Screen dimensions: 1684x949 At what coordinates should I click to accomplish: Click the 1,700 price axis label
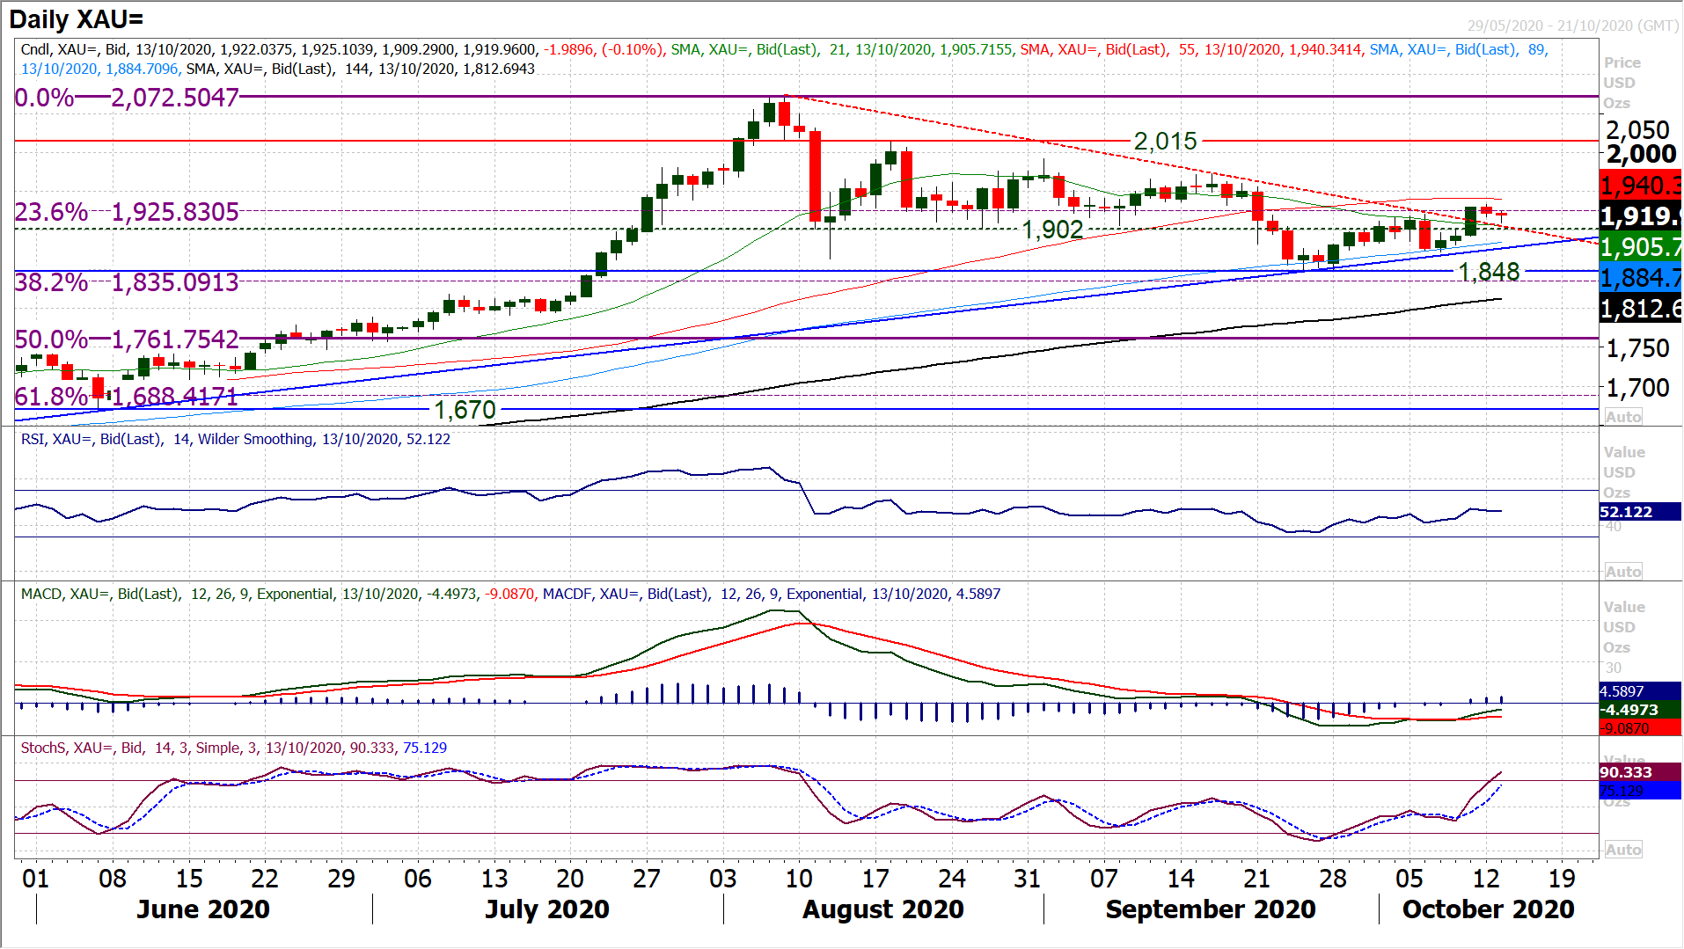1637,388
